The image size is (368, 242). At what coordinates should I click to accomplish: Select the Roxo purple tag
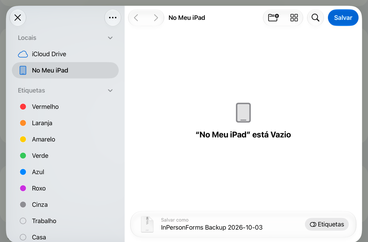[65, 188]
